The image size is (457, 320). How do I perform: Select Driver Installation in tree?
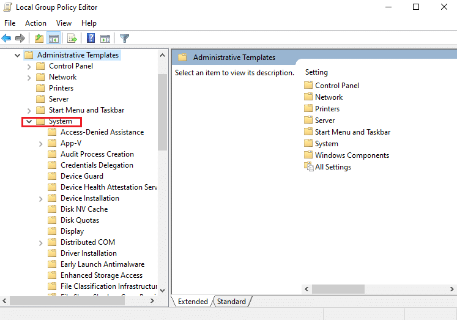click(89, 253)
